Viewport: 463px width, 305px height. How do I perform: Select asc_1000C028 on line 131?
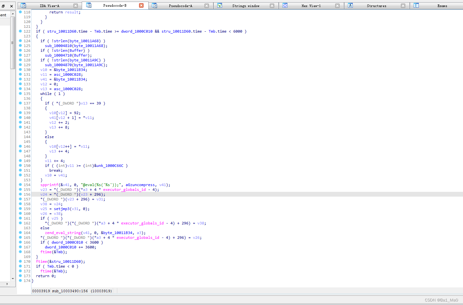[67, 74]
